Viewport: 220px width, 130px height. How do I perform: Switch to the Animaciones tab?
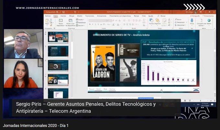[102, 16]
